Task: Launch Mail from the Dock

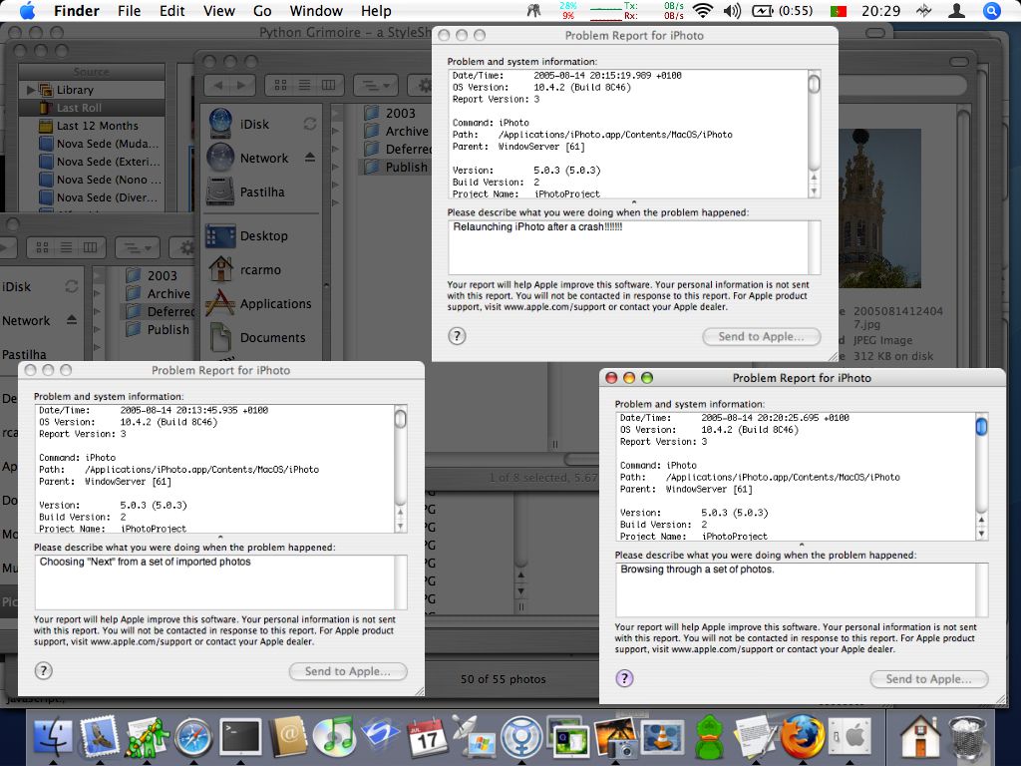Action: [100, 737]
